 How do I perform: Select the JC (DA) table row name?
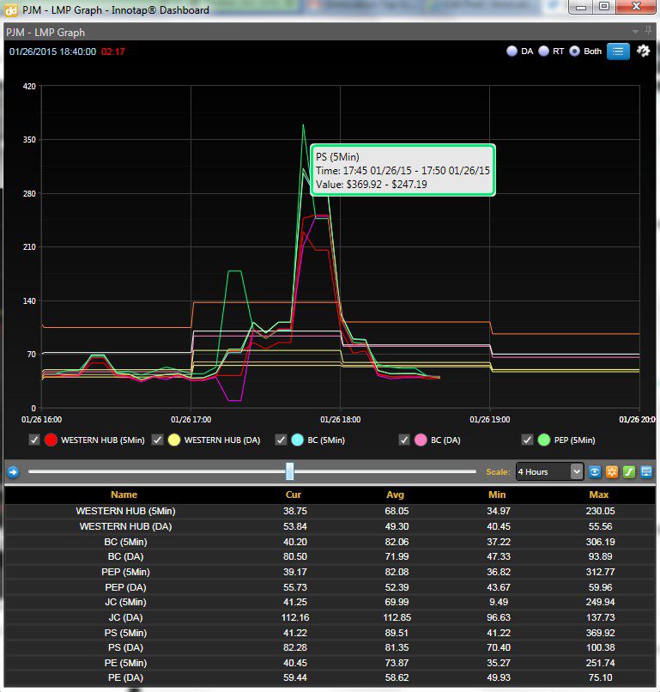click(x=126, y=618)
